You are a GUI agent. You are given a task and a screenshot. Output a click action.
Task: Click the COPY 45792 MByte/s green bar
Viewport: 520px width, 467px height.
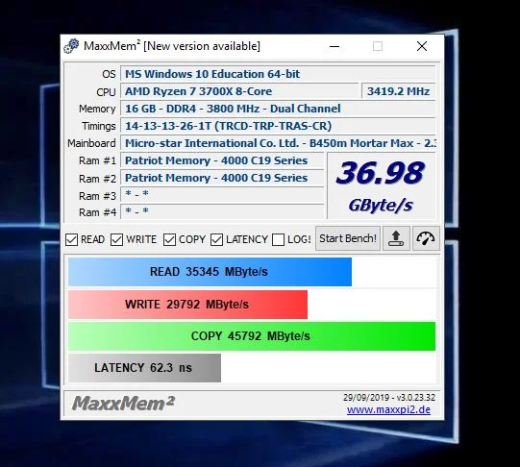[x=252, y=336]
